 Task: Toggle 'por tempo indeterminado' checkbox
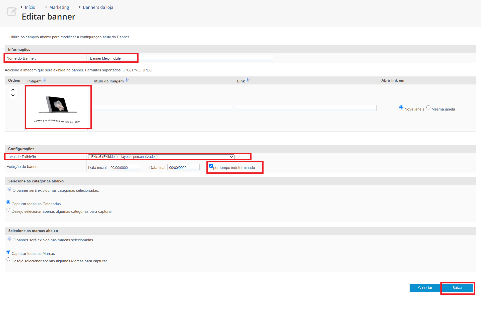(211, 166)
